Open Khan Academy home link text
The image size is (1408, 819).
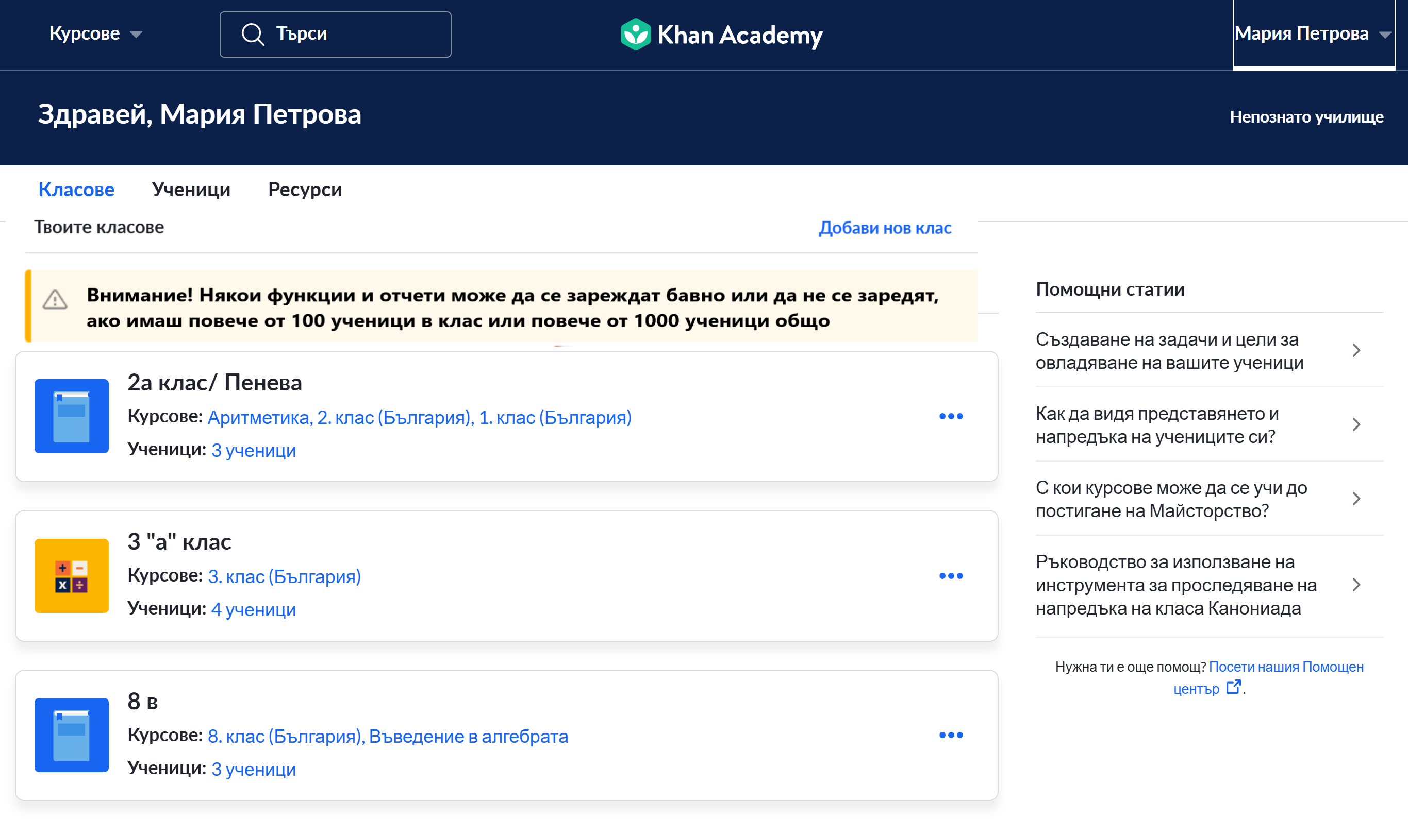click(x=739, y=35)
